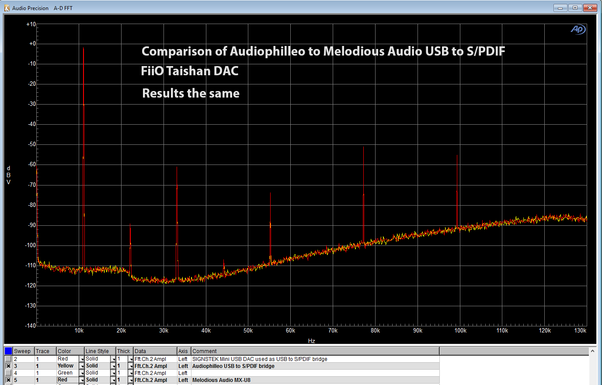This screenshot has width=602, height=385.
Task: Select the Ft.Ch.2 Ampl data cell in sweep 5
Action: pos(155,380)
